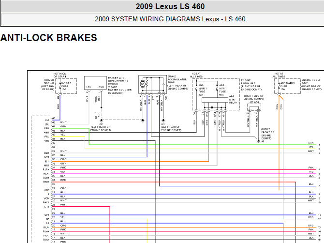Select the '2009 SYSTEM WIRING DIAGRAMS' subtitle line

[x=170, y=19]
